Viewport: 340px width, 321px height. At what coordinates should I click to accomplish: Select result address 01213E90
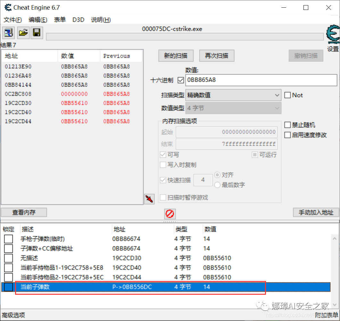(x=18, y=67)
